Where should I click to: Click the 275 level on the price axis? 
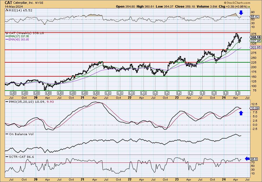[254, 53]
